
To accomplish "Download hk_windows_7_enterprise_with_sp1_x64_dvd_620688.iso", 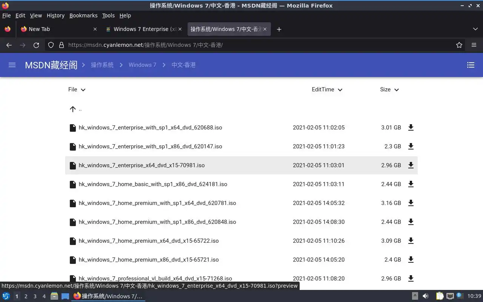I will (411, 128).
